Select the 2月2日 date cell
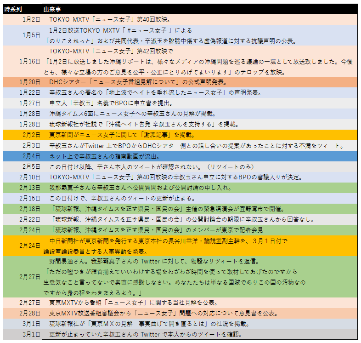This screenshot has width=361, height=343. (23, 135)
